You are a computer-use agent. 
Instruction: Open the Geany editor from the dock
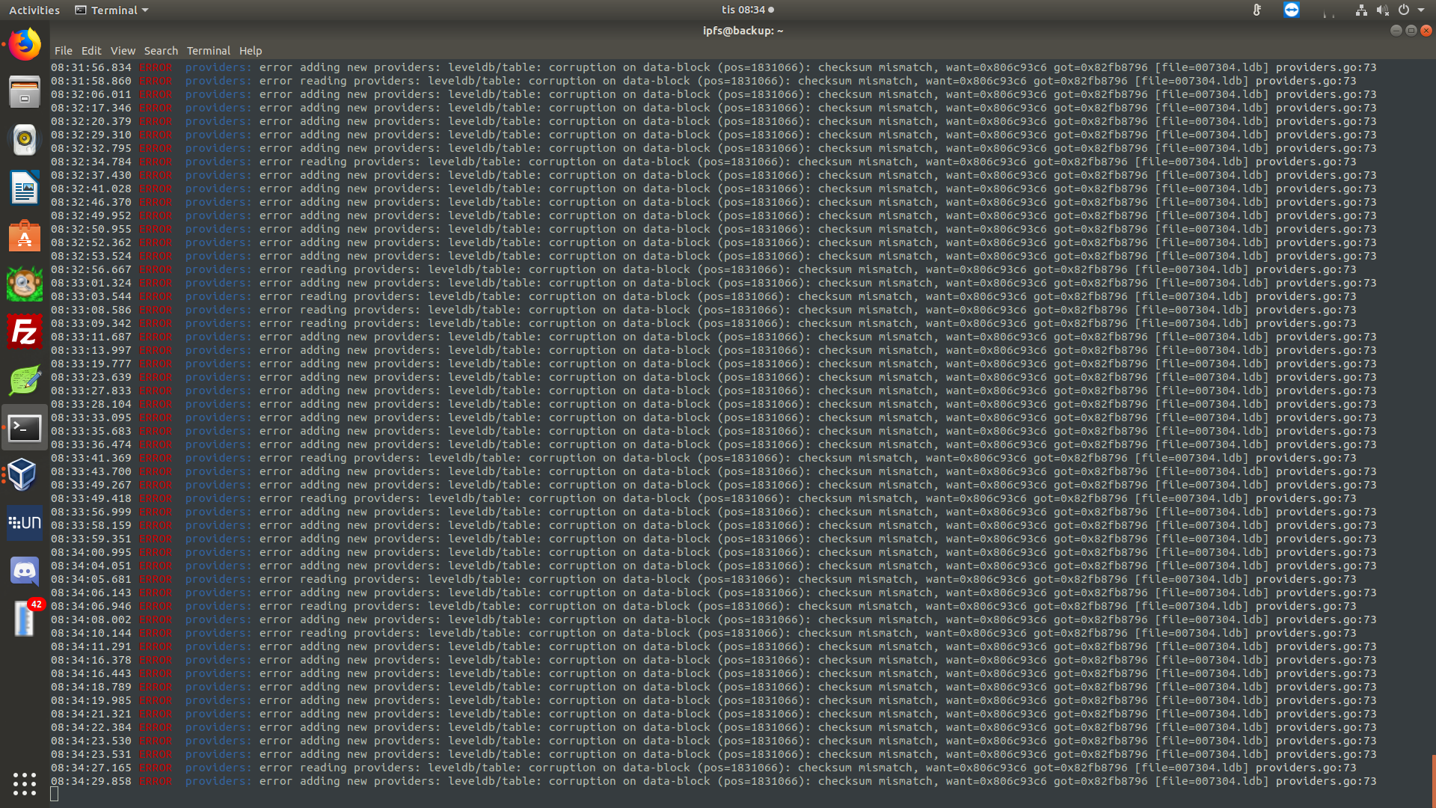click(25, 379)
